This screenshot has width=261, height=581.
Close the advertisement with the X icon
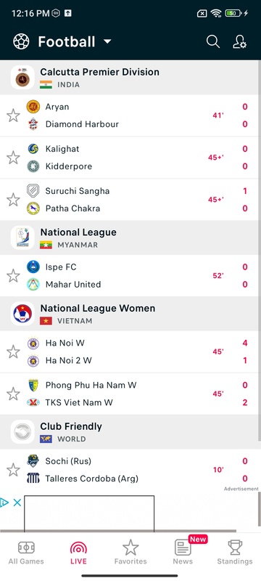17,503
